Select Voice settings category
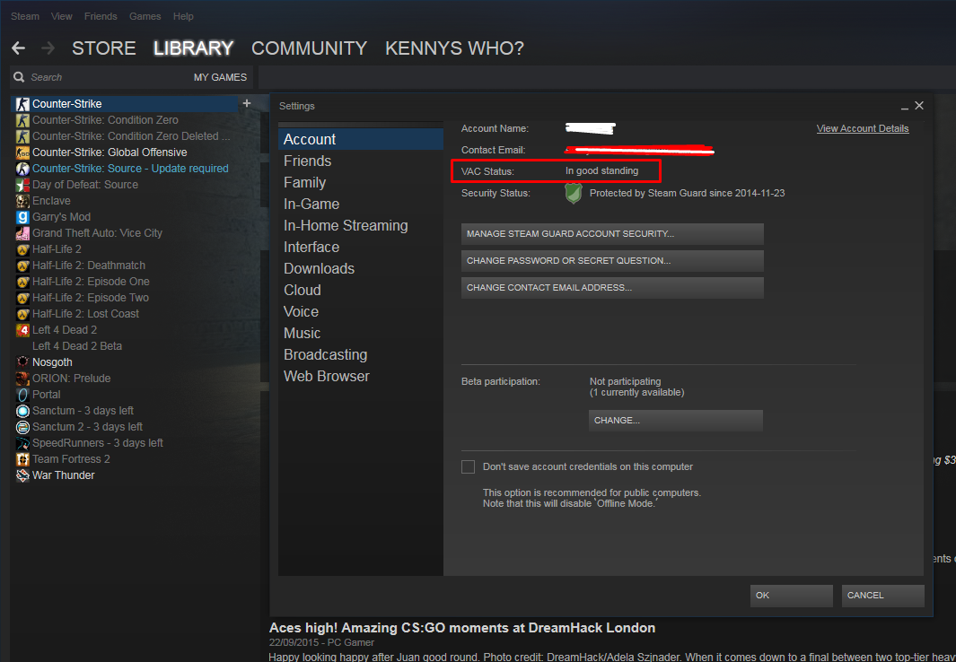Screen dimensions: 956x662 (361, 312)
